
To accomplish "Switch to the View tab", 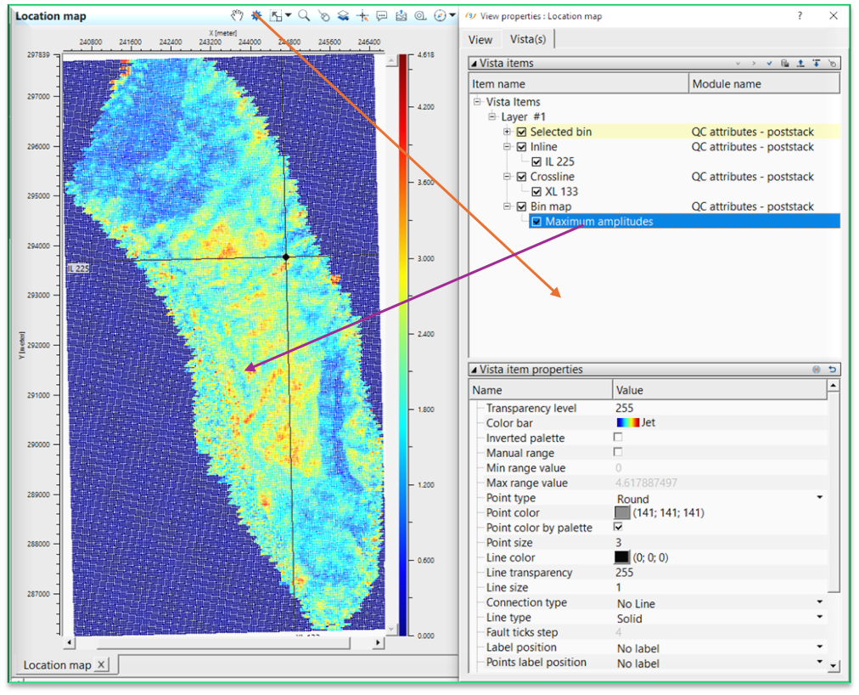I will point(480,39).
